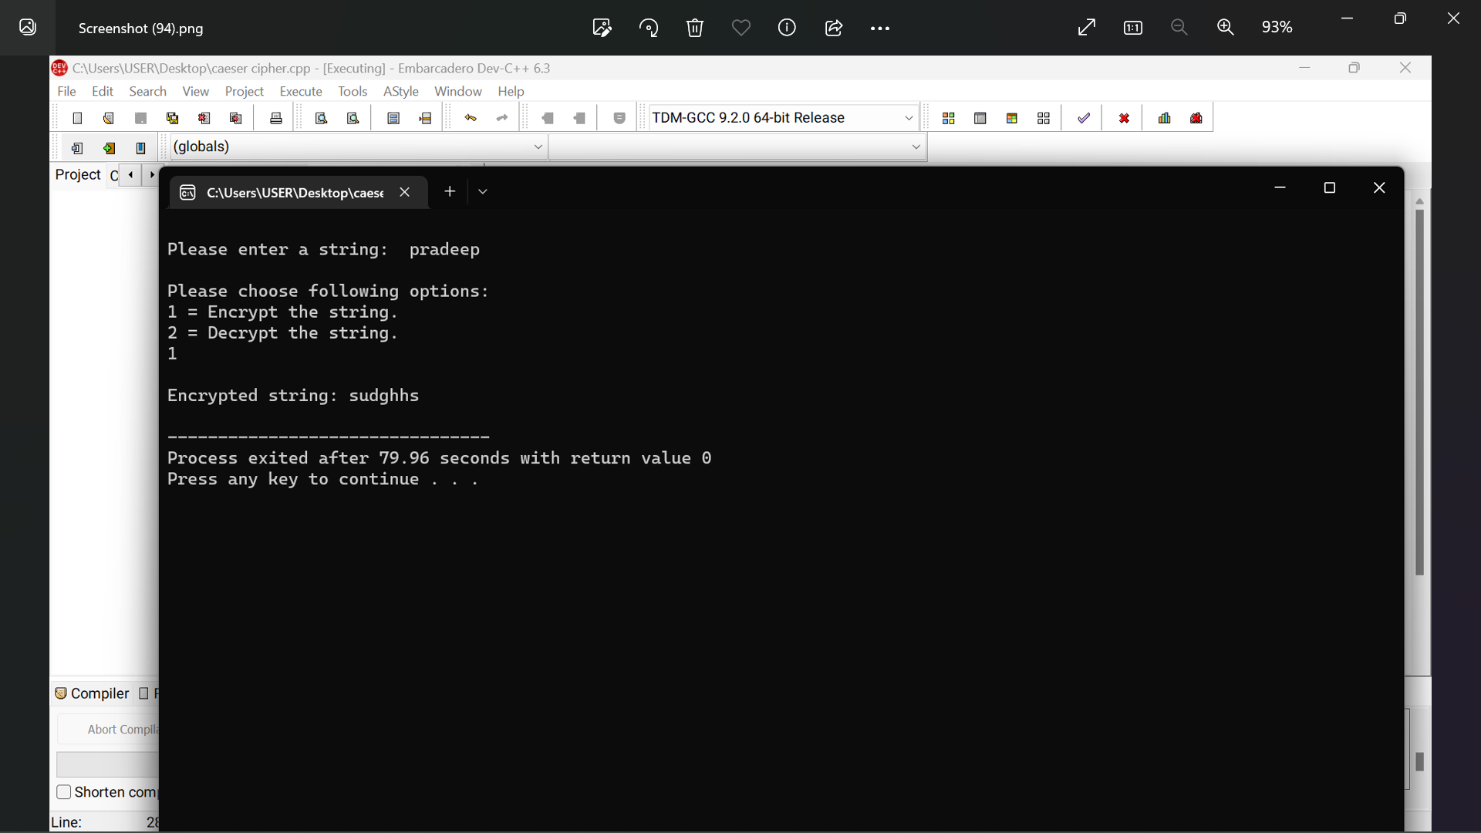Share the screenshot using the share icon
The image size is (1481, 833).
(x=834, y=27)
